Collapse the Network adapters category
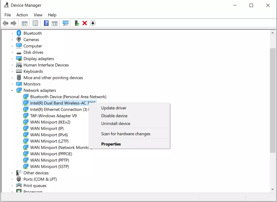277x202 pixels. point(12,91)
